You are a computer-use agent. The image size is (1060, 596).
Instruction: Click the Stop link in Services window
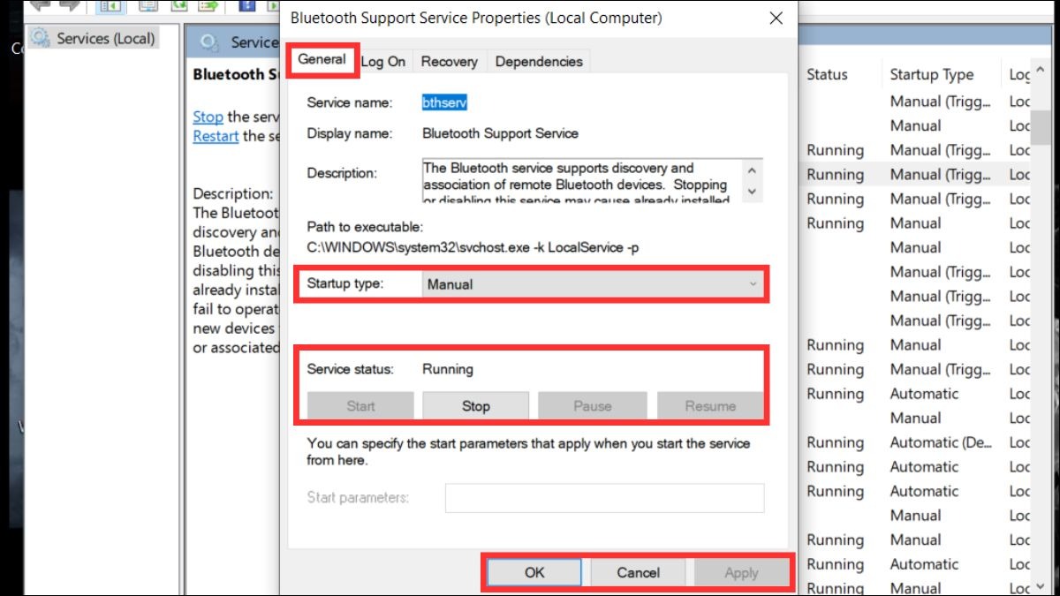point(208,117)
